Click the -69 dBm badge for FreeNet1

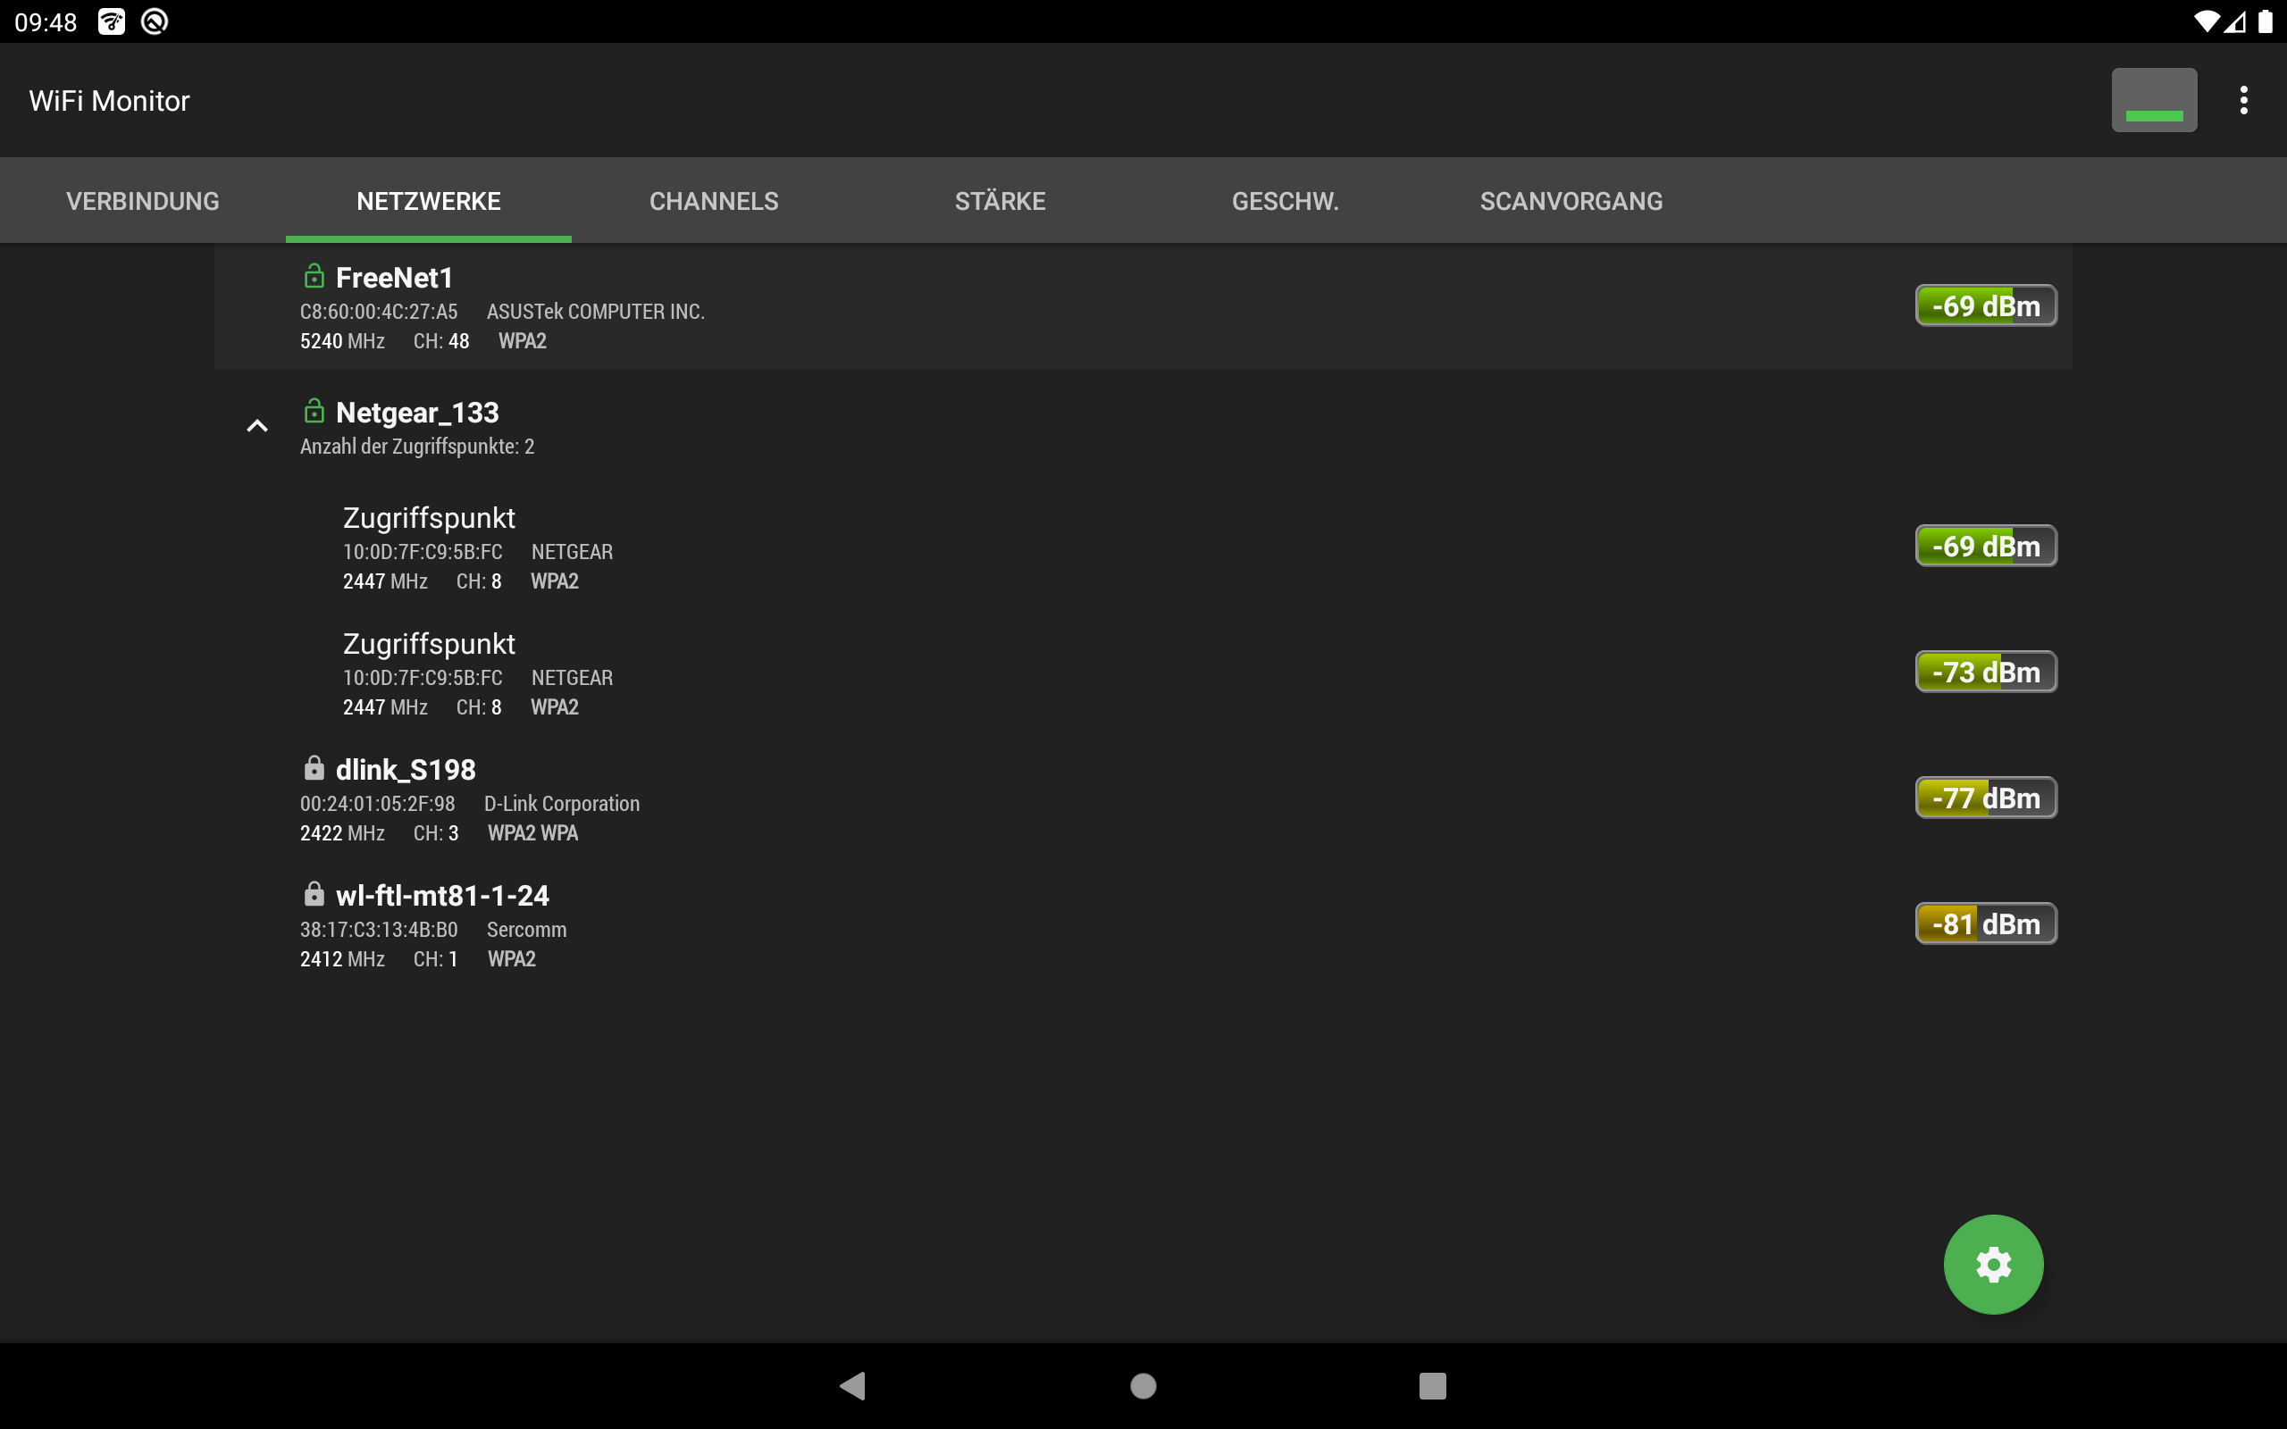[x=1986, y=305]
